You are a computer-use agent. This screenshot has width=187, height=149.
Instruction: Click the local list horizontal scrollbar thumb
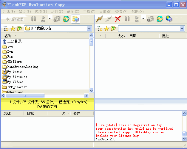tap(25, 95)
